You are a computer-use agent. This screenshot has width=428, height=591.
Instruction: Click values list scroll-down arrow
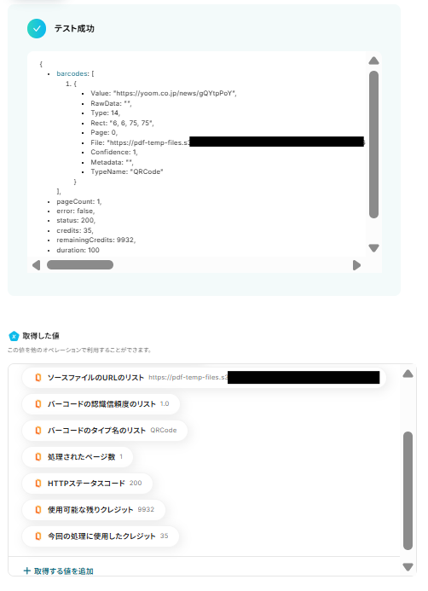coord(408,567)
